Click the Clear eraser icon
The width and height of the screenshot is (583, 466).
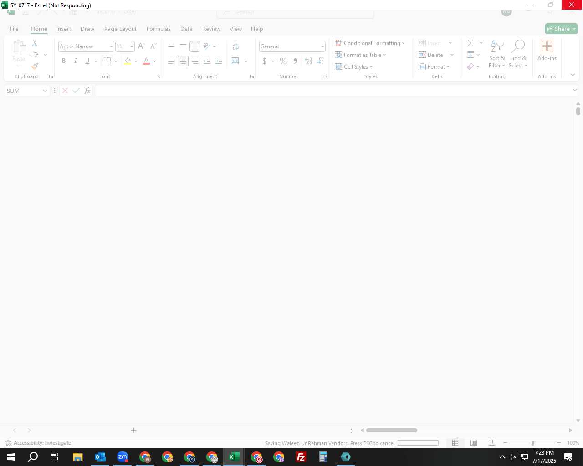470,66
